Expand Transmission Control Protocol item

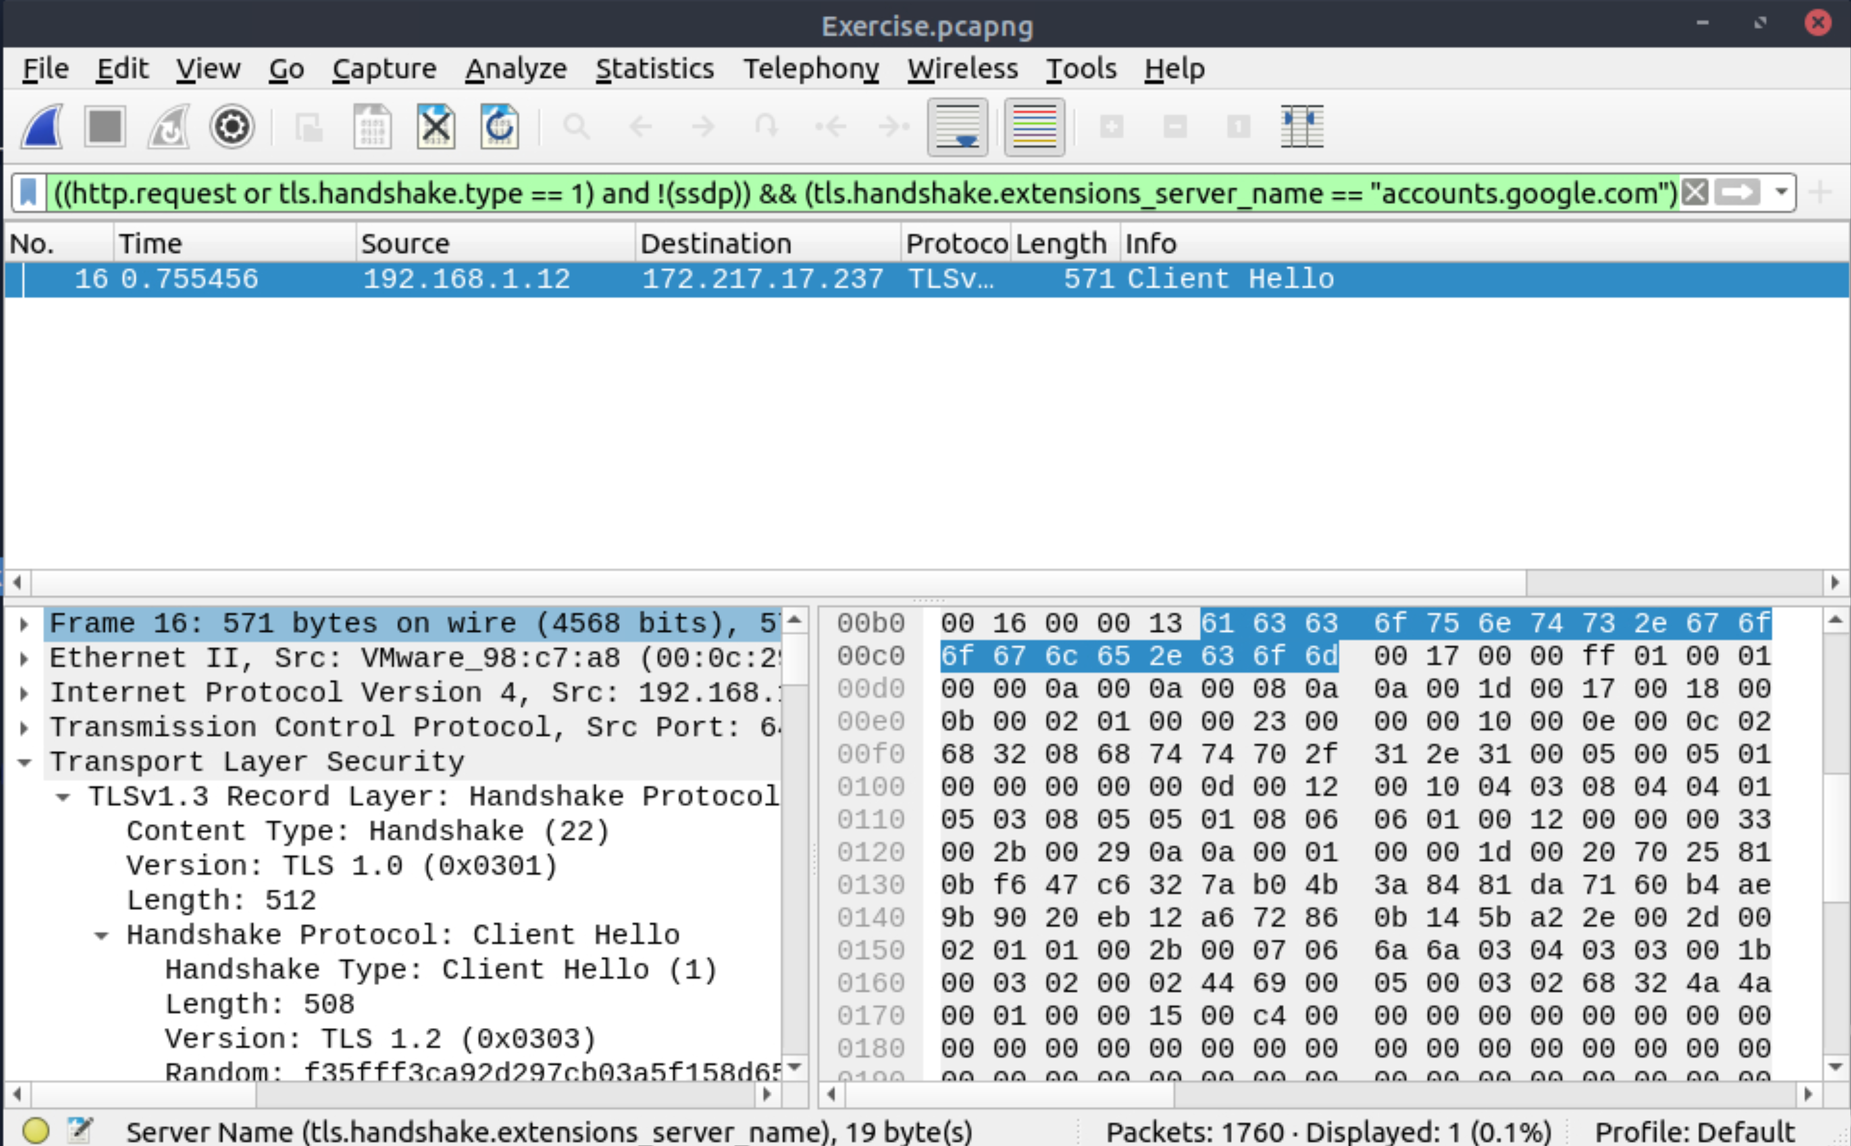click(24, 728)
